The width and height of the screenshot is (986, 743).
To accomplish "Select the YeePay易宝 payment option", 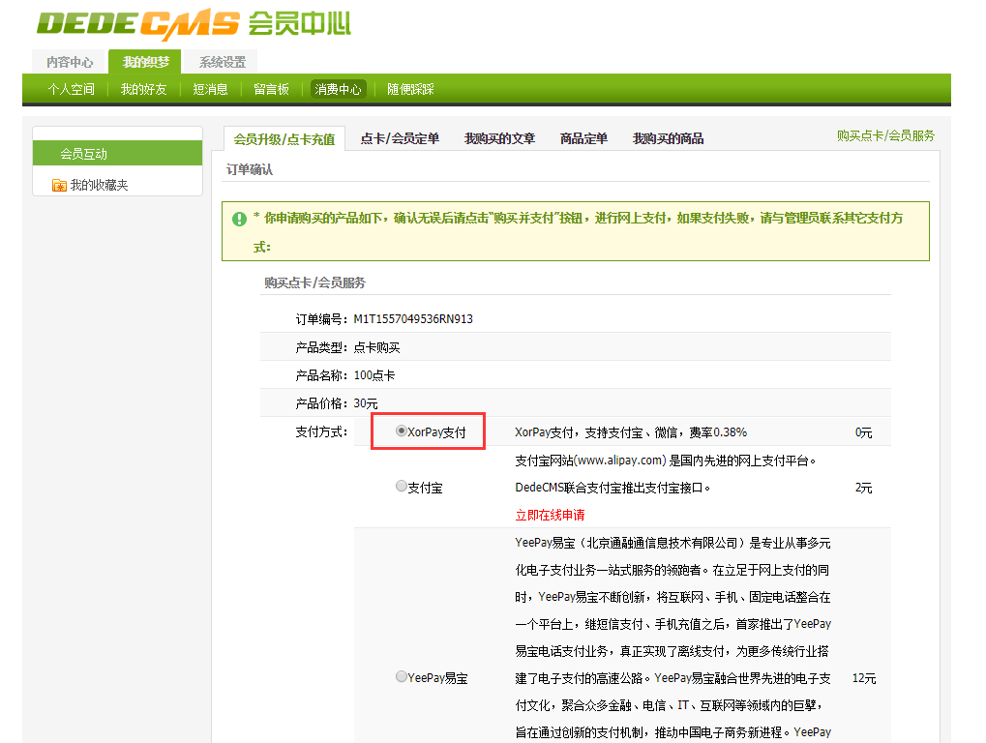I will tap(402, 676).
